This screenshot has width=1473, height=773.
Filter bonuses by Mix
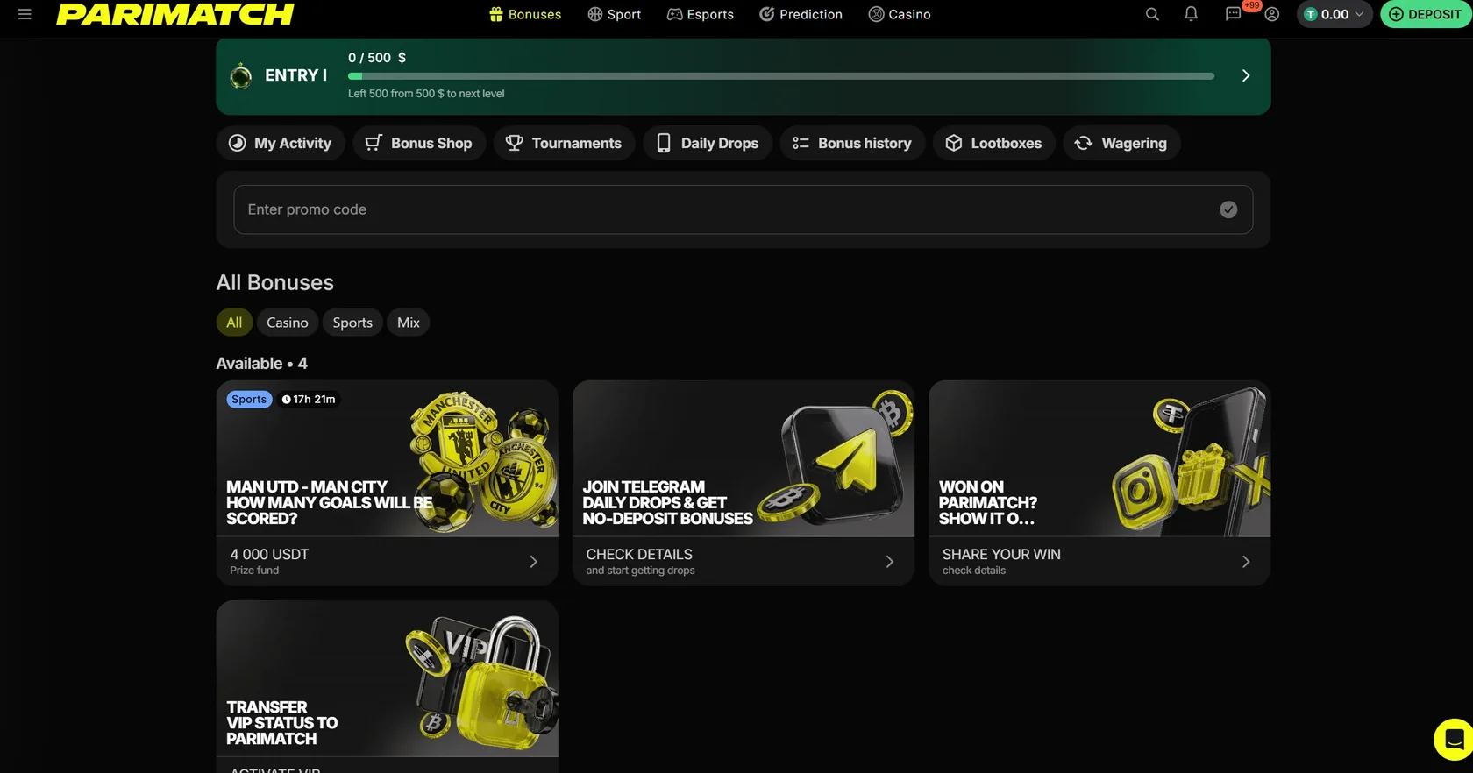[409, 323]
